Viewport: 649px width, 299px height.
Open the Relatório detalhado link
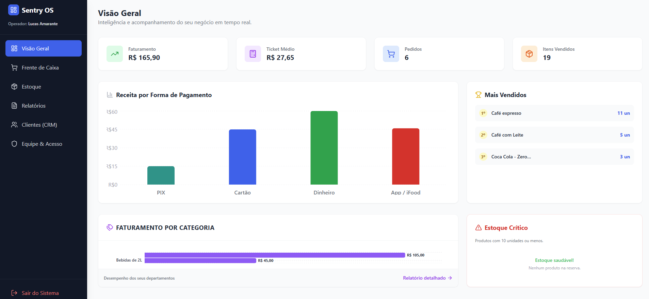(x=427, y=278)
